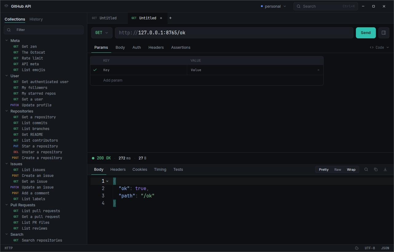Remove the Key param row with x icon
Viewport: 394px width, 252px height.
point(318,70)
